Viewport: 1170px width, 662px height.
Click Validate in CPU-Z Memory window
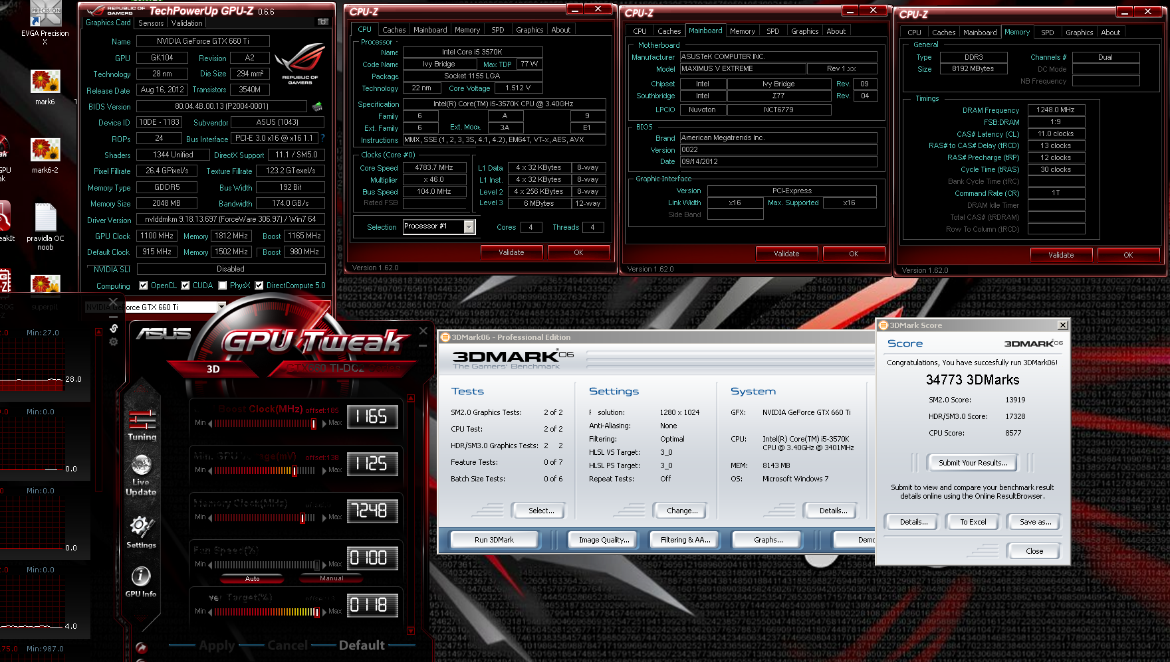coord(1060,255)
